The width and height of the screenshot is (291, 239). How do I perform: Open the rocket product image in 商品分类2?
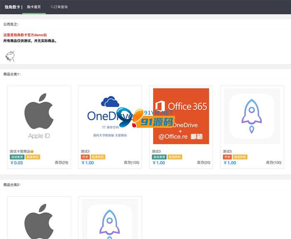pos(110,219)
